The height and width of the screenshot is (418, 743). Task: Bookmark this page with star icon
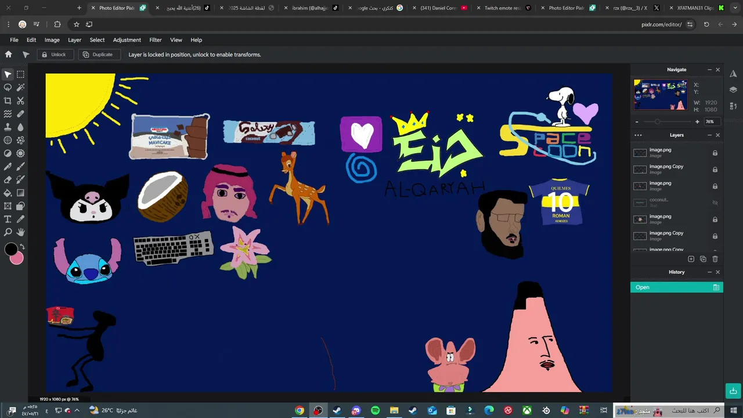point(76,24)
